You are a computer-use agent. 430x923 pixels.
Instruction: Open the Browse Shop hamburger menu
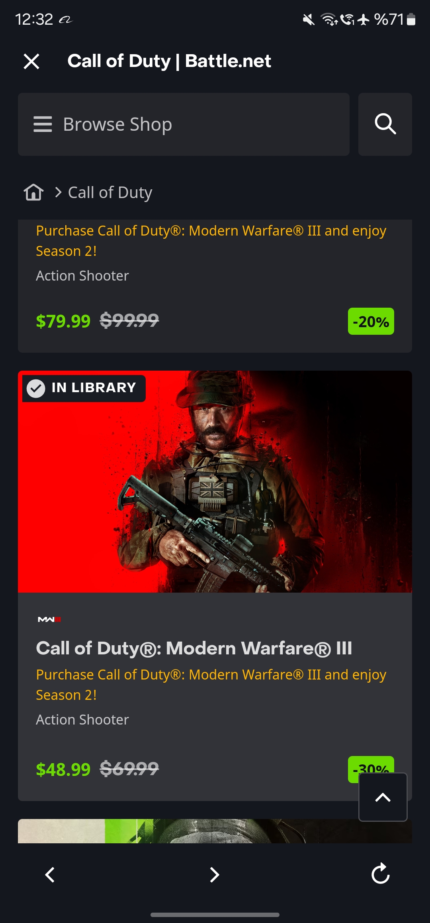tap(43, 124)
